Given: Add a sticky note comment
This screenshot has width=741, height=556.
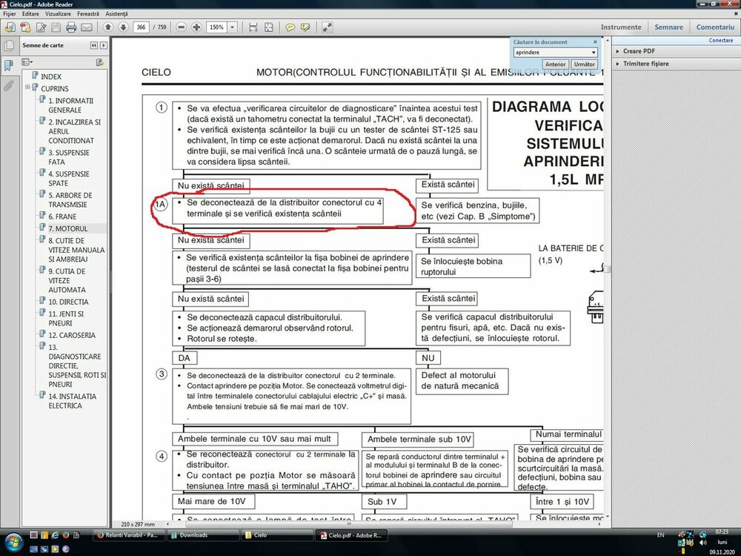Looking at the screenshot, I should pos(290,27).
